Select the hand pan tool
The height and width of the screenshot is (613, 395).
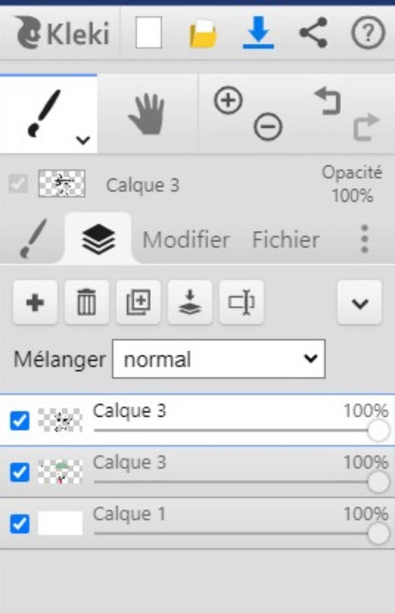tap(147, 114)
